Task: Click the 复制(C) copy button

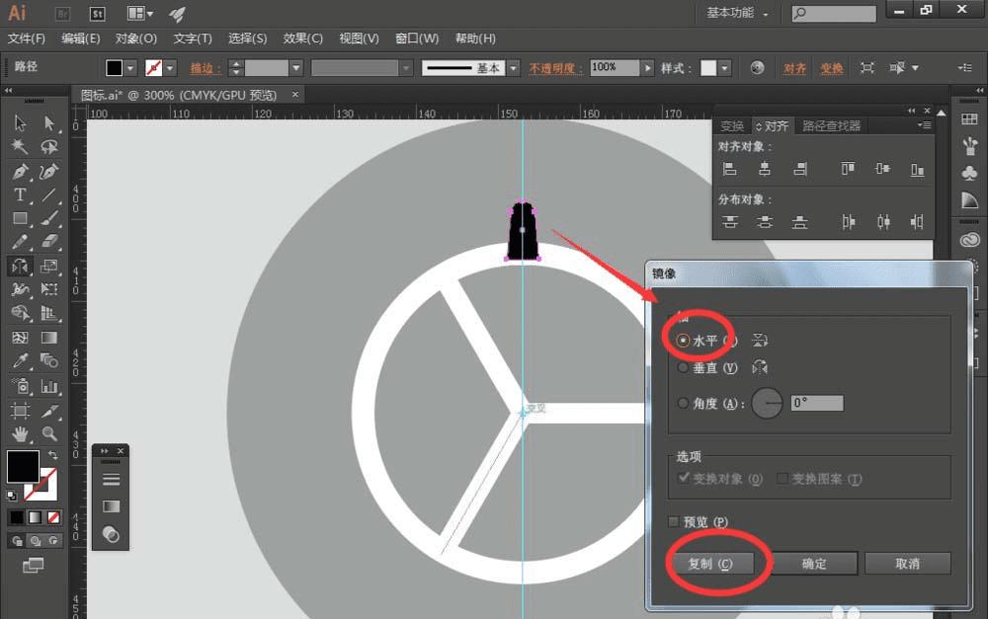Action: (x=710, y=564)
